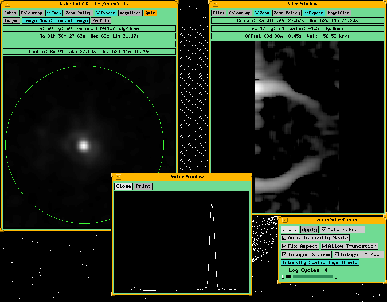Open the Export dropdown in kshell window

(x=105, y=13)
